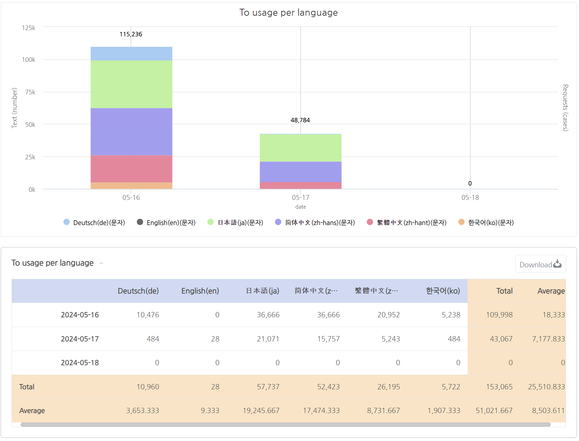Click the Total column header
This screenshot has height=441, width=579.
click(x=504, y=290)
